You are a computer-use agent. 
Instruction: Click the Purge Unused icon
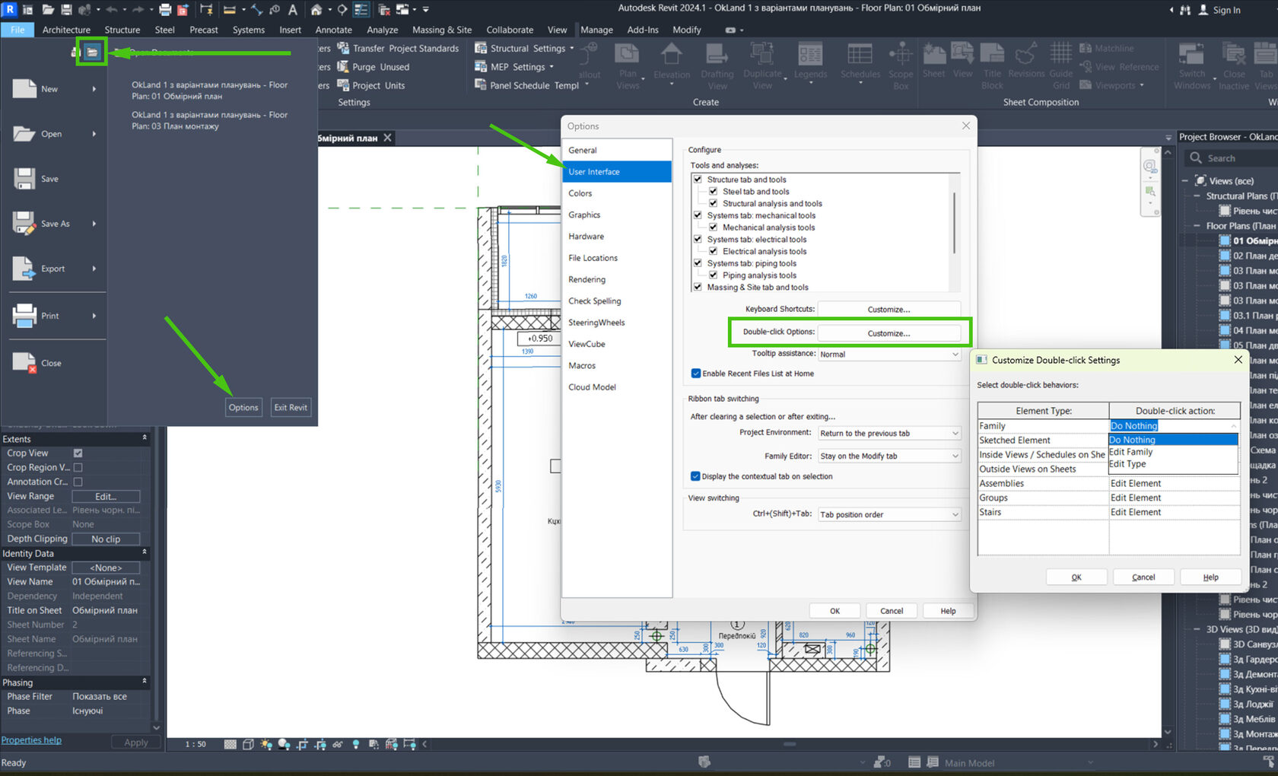point(343,67)
